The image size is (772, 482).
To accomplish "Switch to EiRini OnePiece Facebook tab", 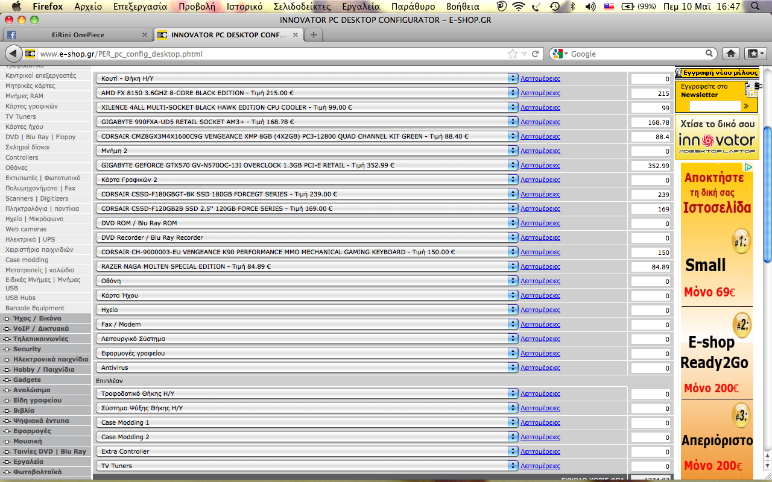I will point(77,35).
